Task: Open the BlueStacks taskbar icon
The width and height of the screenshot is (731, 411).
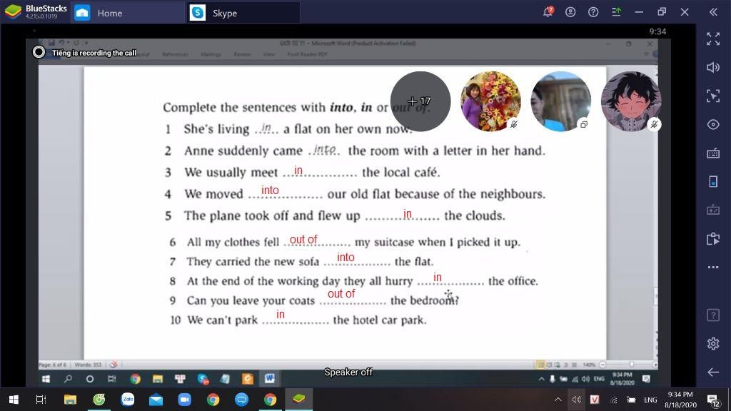Action: point(299,400)
